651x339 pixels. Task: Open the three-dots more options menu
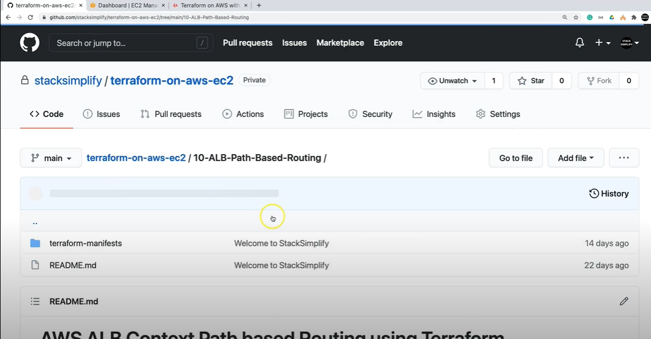[624, 158]
